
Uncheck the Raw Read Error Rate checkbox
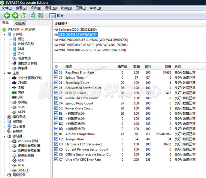(56, 72)
